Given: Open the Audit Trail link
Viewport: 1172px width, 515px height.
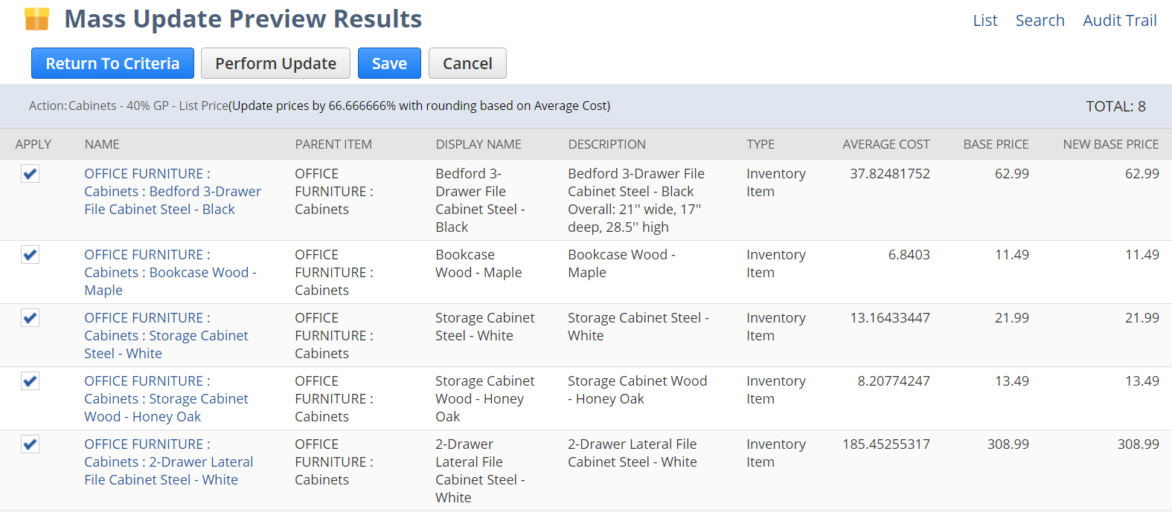Looking at the screenshot, I should pos(1119,21).
